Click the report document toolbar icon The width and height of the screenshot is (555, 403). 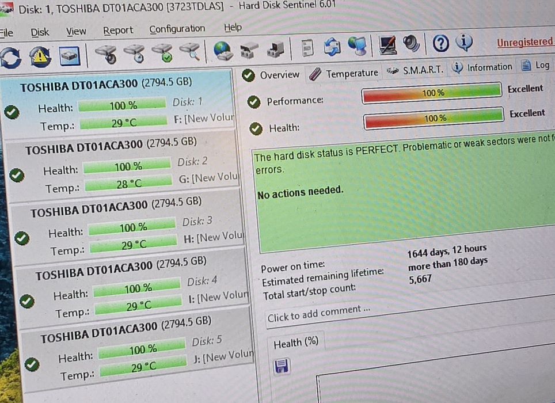307,48
